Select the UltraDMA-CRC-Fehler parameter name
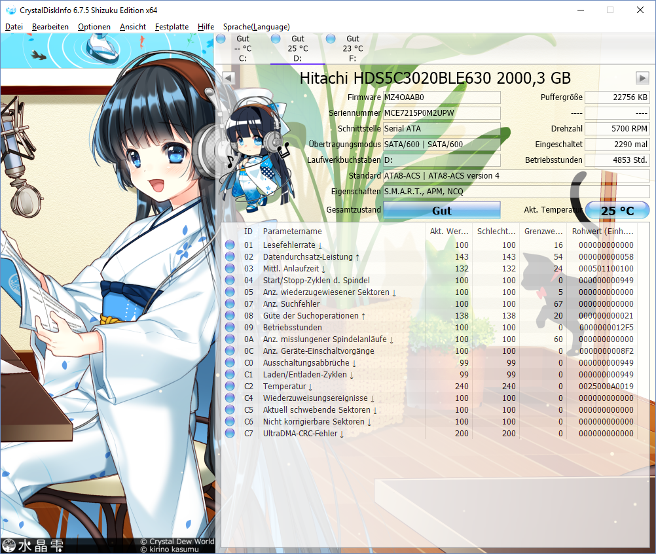The height and width of the screenshot is (554, 656). (x=303, y=434)
